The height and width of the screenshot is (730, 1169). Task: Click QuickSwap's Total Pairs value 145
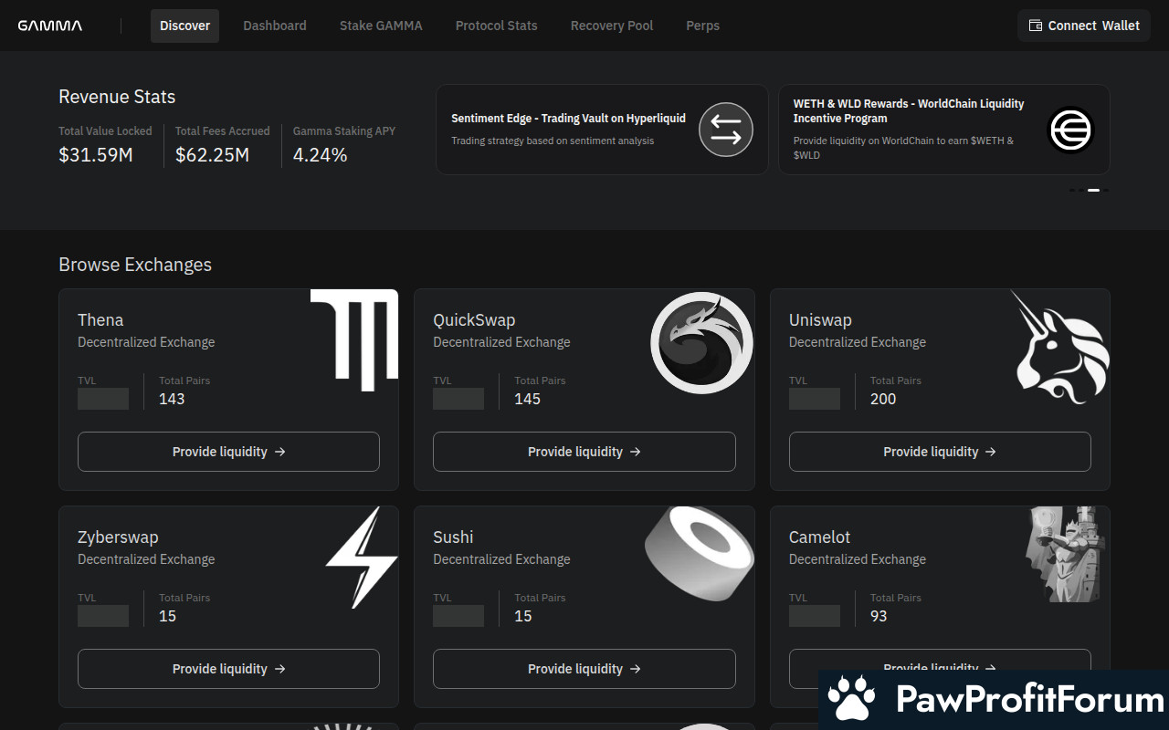(527, 399)
